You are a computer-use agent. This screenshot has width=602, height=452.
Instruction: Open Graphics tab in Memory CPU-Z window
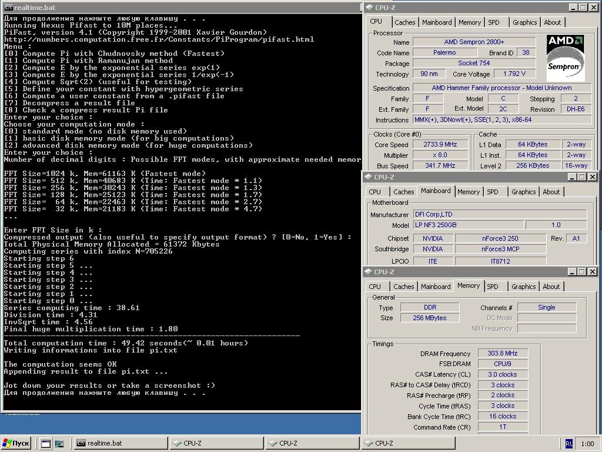coord(524,287)
